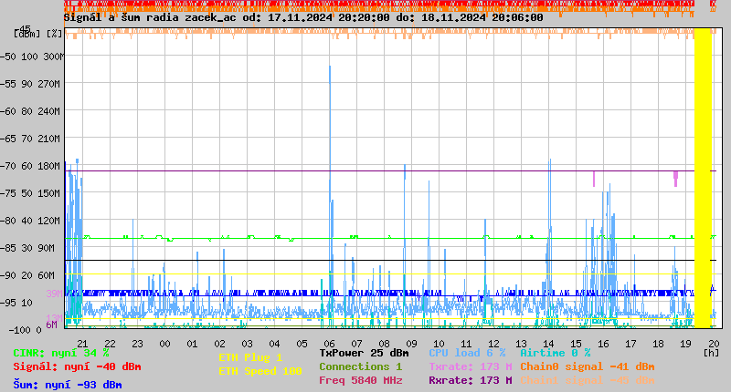The height and width of the screenshot is (392, 731).
Task: Click the 'ETH Speed 100' legend label
Action: pos(260,371)
